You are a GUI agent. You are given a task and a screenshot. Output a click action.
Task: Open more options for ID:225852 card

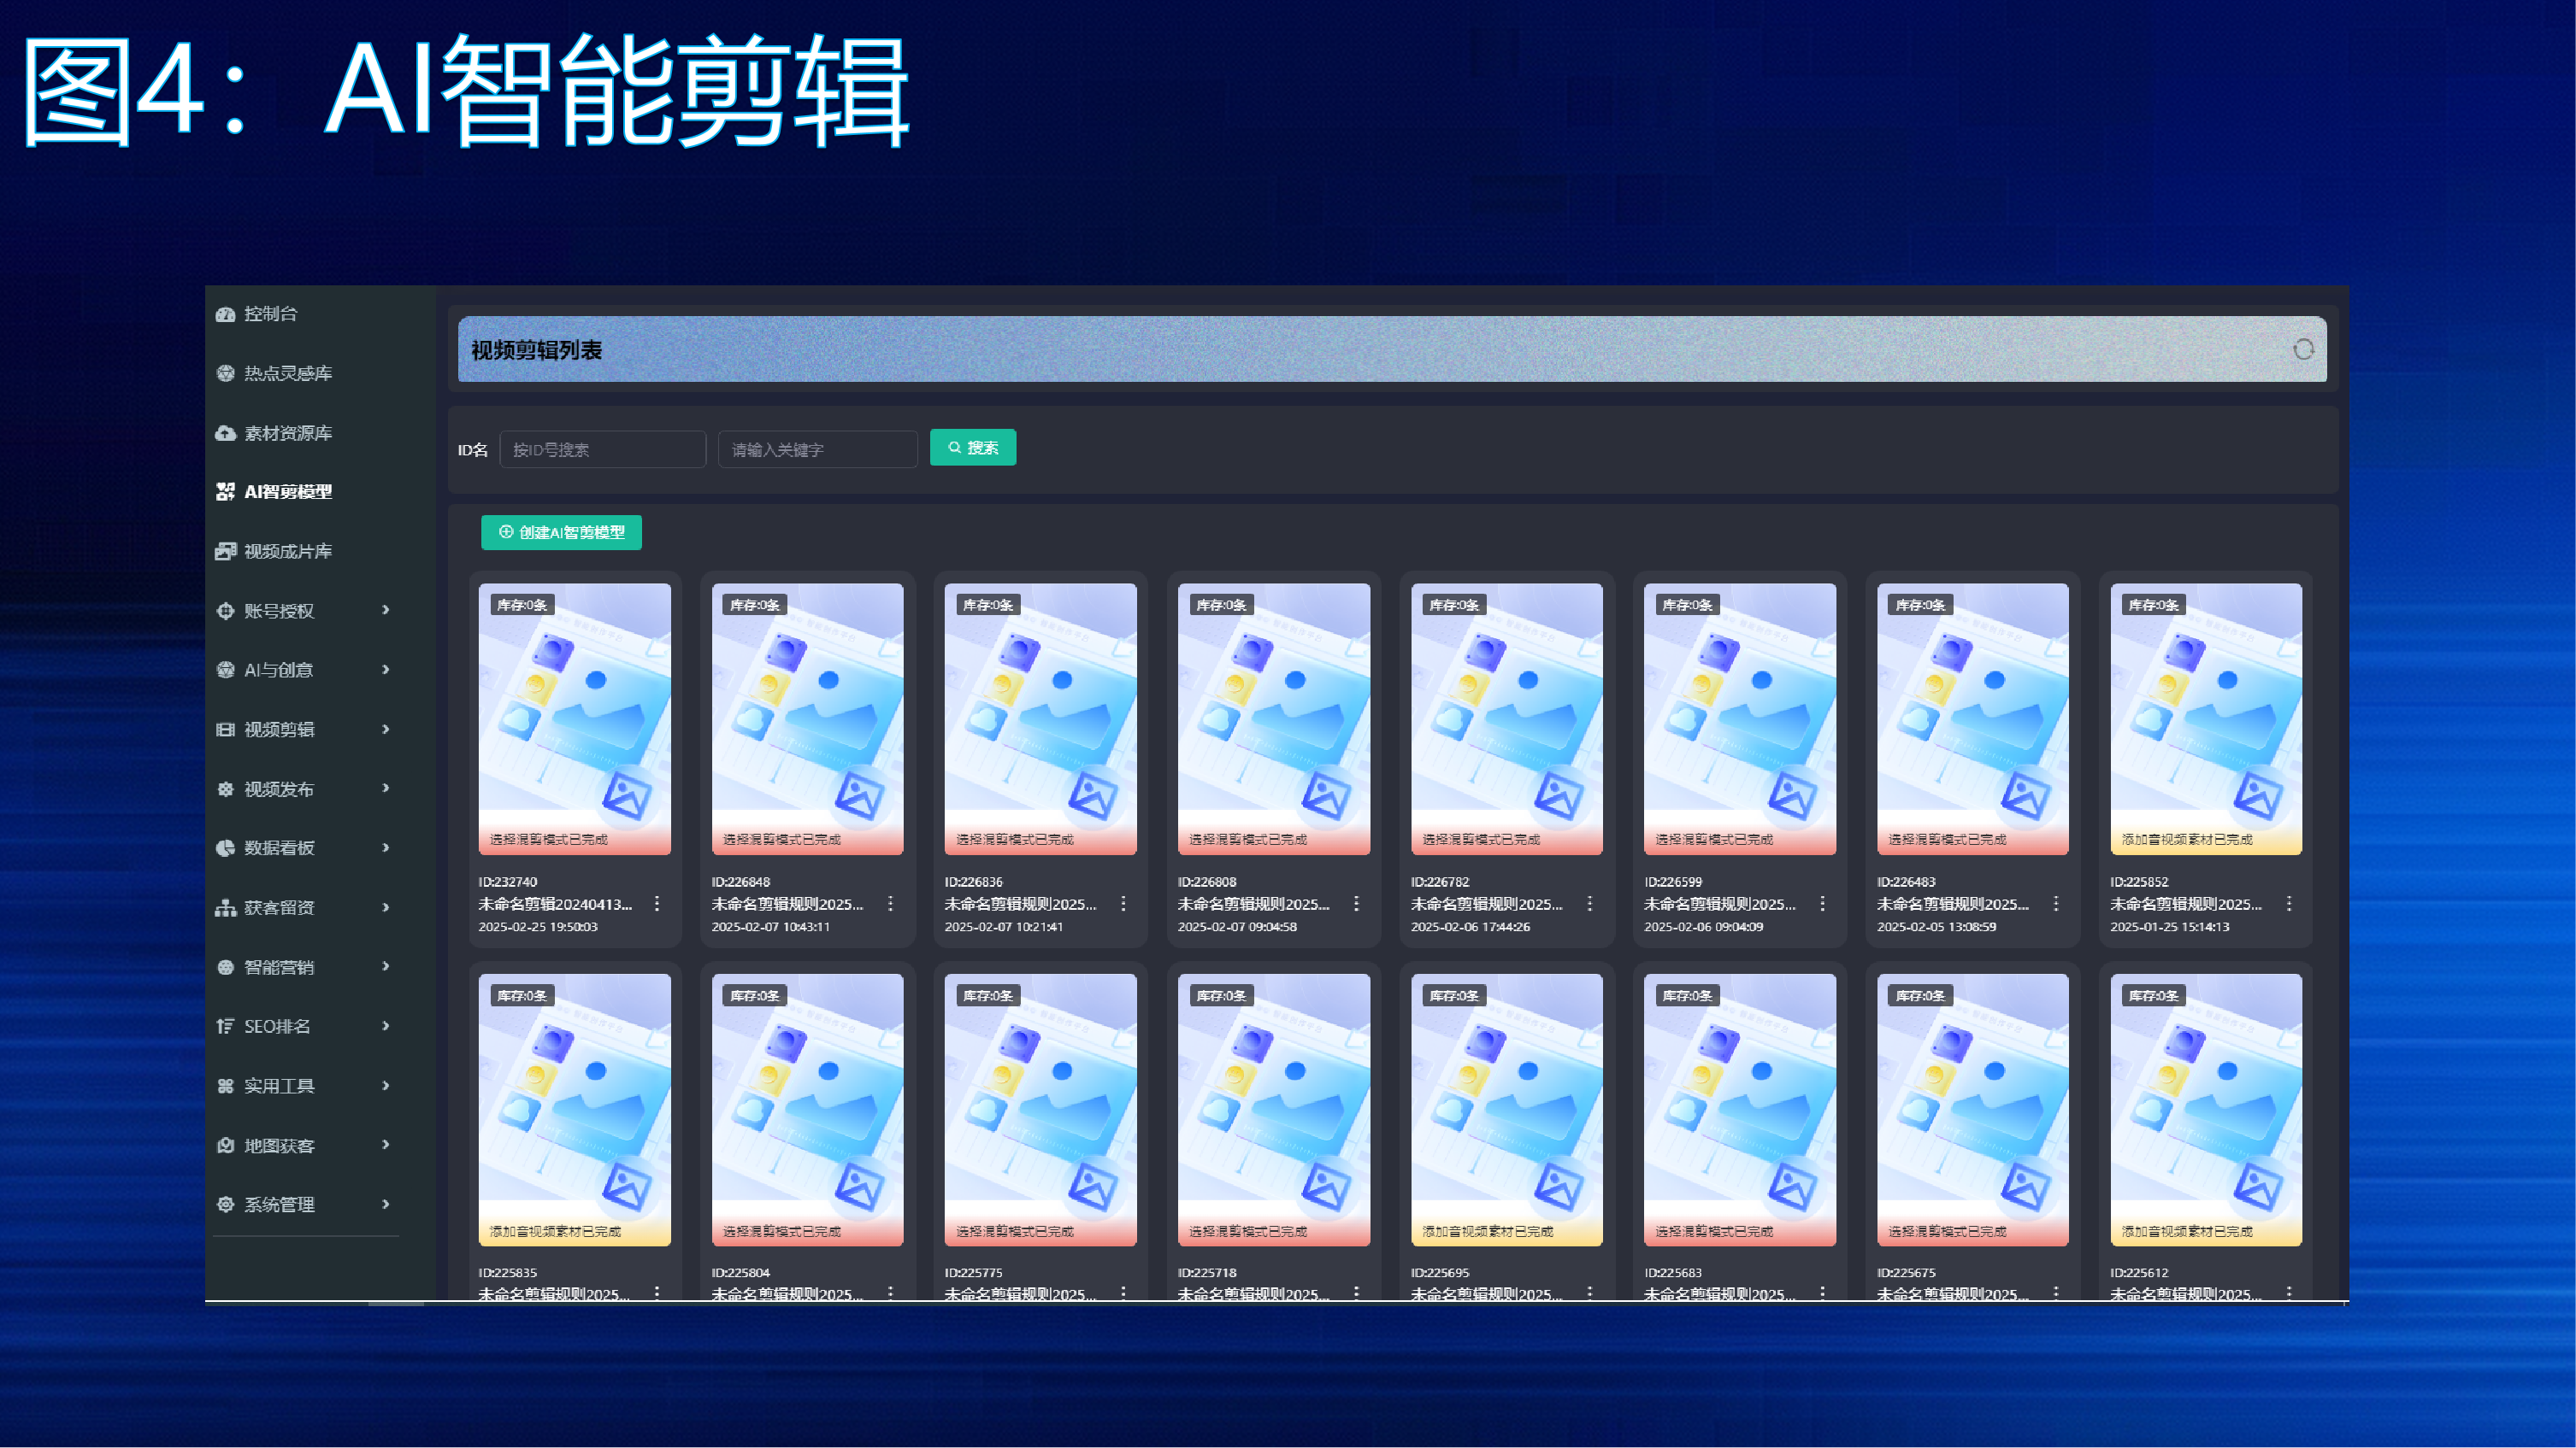2288,903
